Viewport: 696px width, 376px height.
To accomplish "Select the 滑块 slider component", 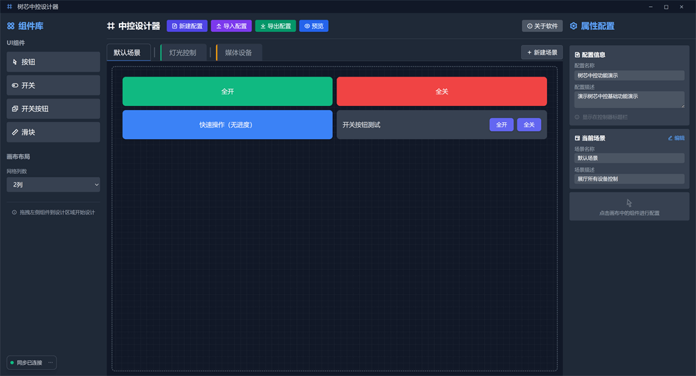I will coord(53,132).
